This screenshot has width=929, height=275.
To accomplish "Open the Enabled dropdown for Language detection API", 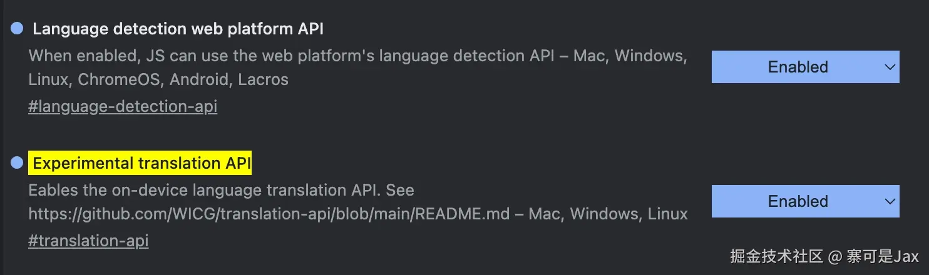I will 804,67.
